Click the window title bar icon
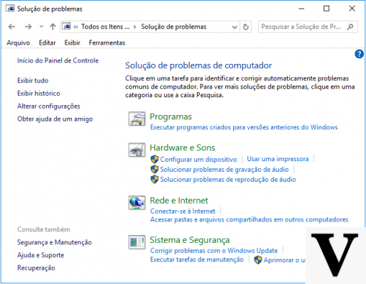 (x=10, y=9)
